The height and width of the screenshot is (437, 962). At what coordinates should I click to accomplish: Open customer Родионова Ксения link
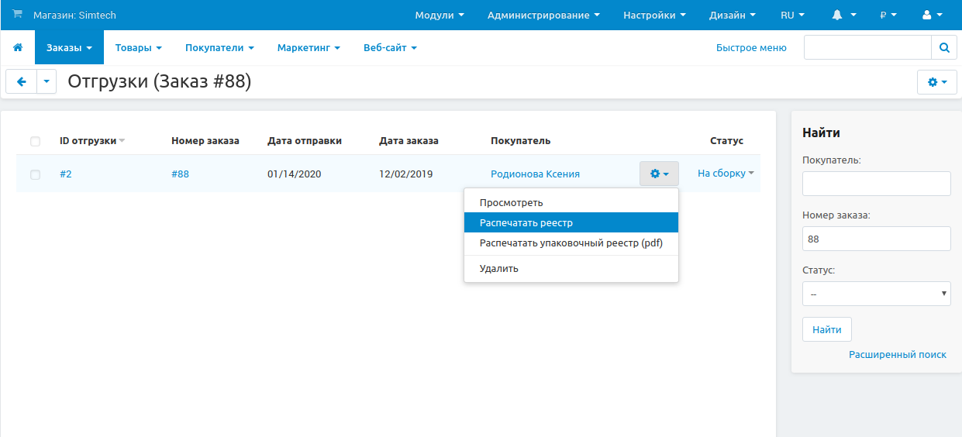(x=535, y=174)
